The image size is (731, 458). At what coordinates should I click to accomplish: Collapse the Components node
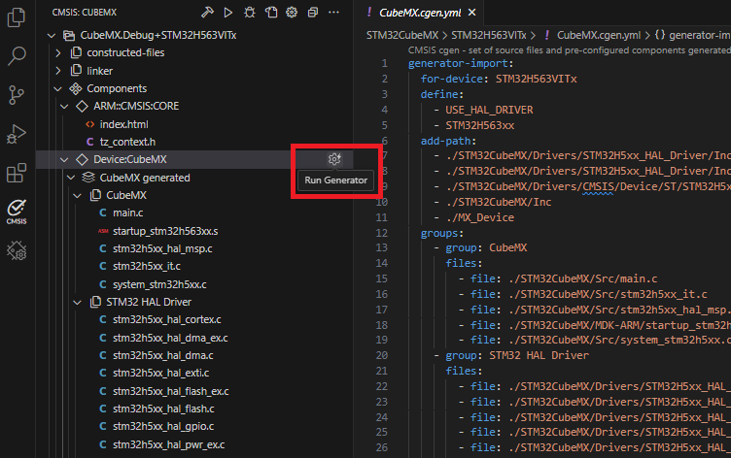[x=57, y=88]
